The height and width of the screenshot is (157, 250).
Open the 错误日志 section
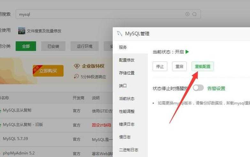tap(127, 124)
